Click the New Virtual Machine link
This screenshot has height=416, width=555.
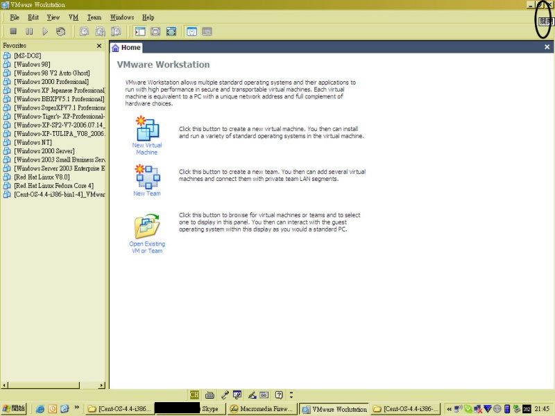coord(147,148)
